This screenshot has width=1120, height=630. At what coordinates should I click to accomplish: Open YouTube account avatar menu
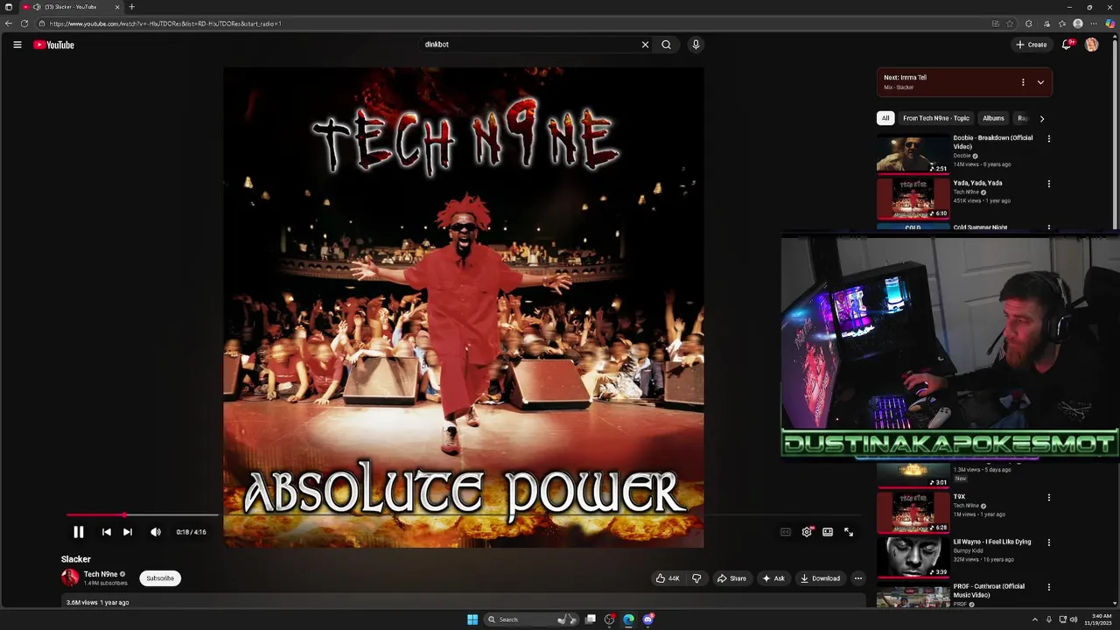1091,45
